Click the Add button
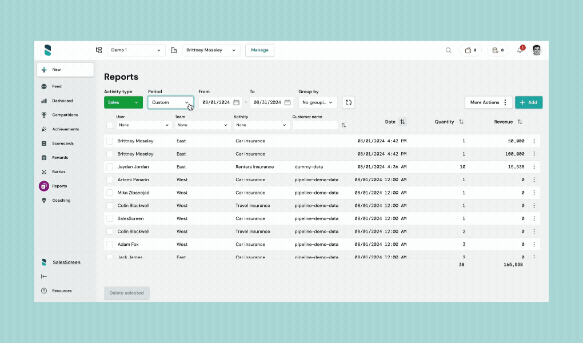 (528, 102)
